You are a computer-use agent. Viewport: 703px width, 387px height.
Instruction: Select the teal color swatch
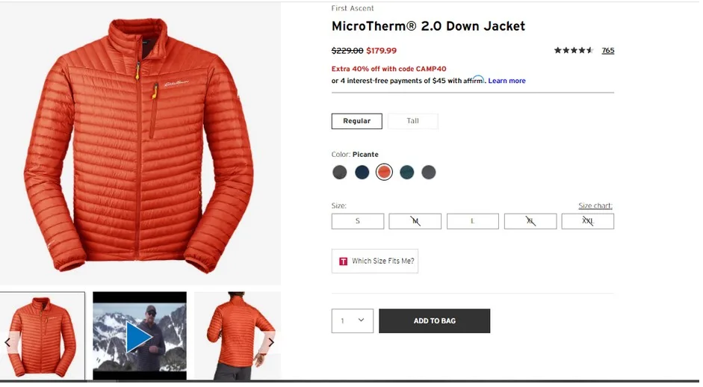click(406, 172)
